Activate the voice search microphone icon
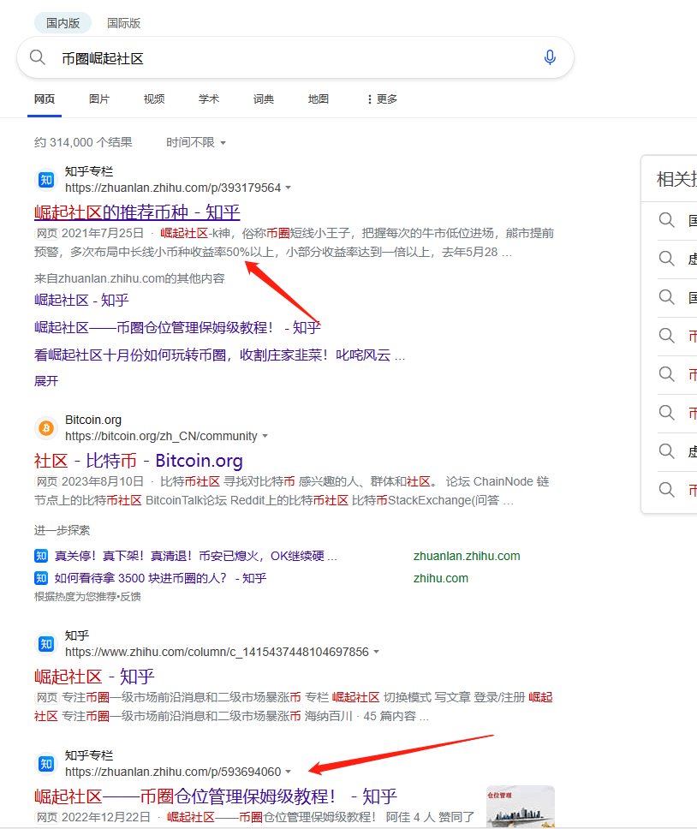 550,57
